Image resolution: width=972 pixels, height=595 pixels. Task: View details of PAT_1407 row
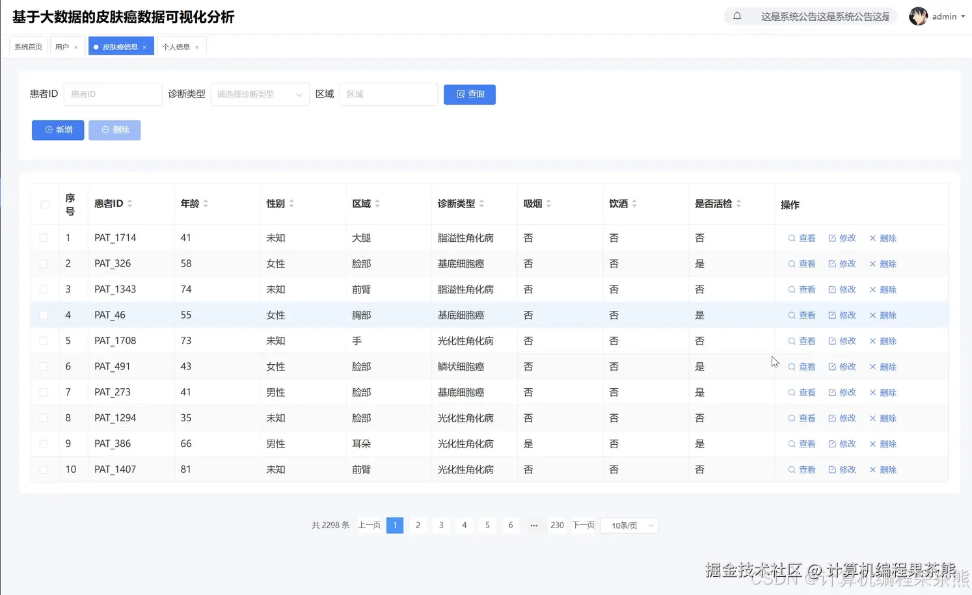click(x=802, y=469)
